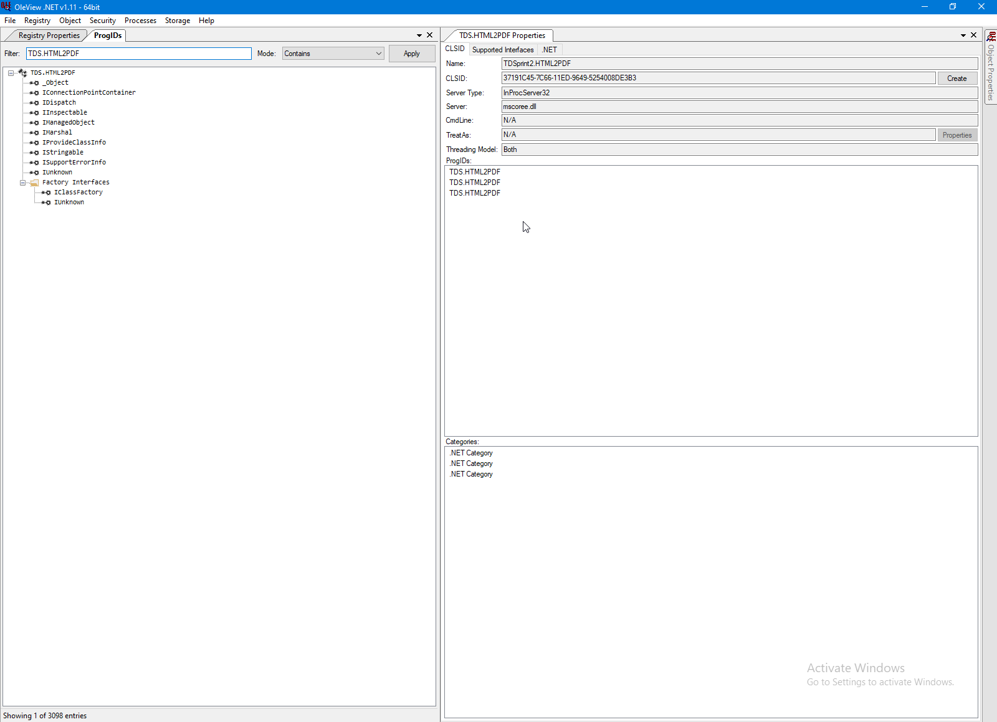Collapse the TDS.HTML2PDF root tree node

click(x=11, y=73)
